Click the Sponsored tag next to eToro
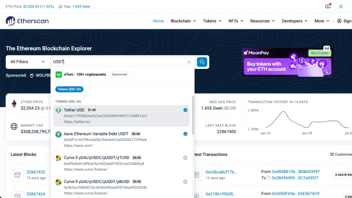 click(x=119, y=74)
